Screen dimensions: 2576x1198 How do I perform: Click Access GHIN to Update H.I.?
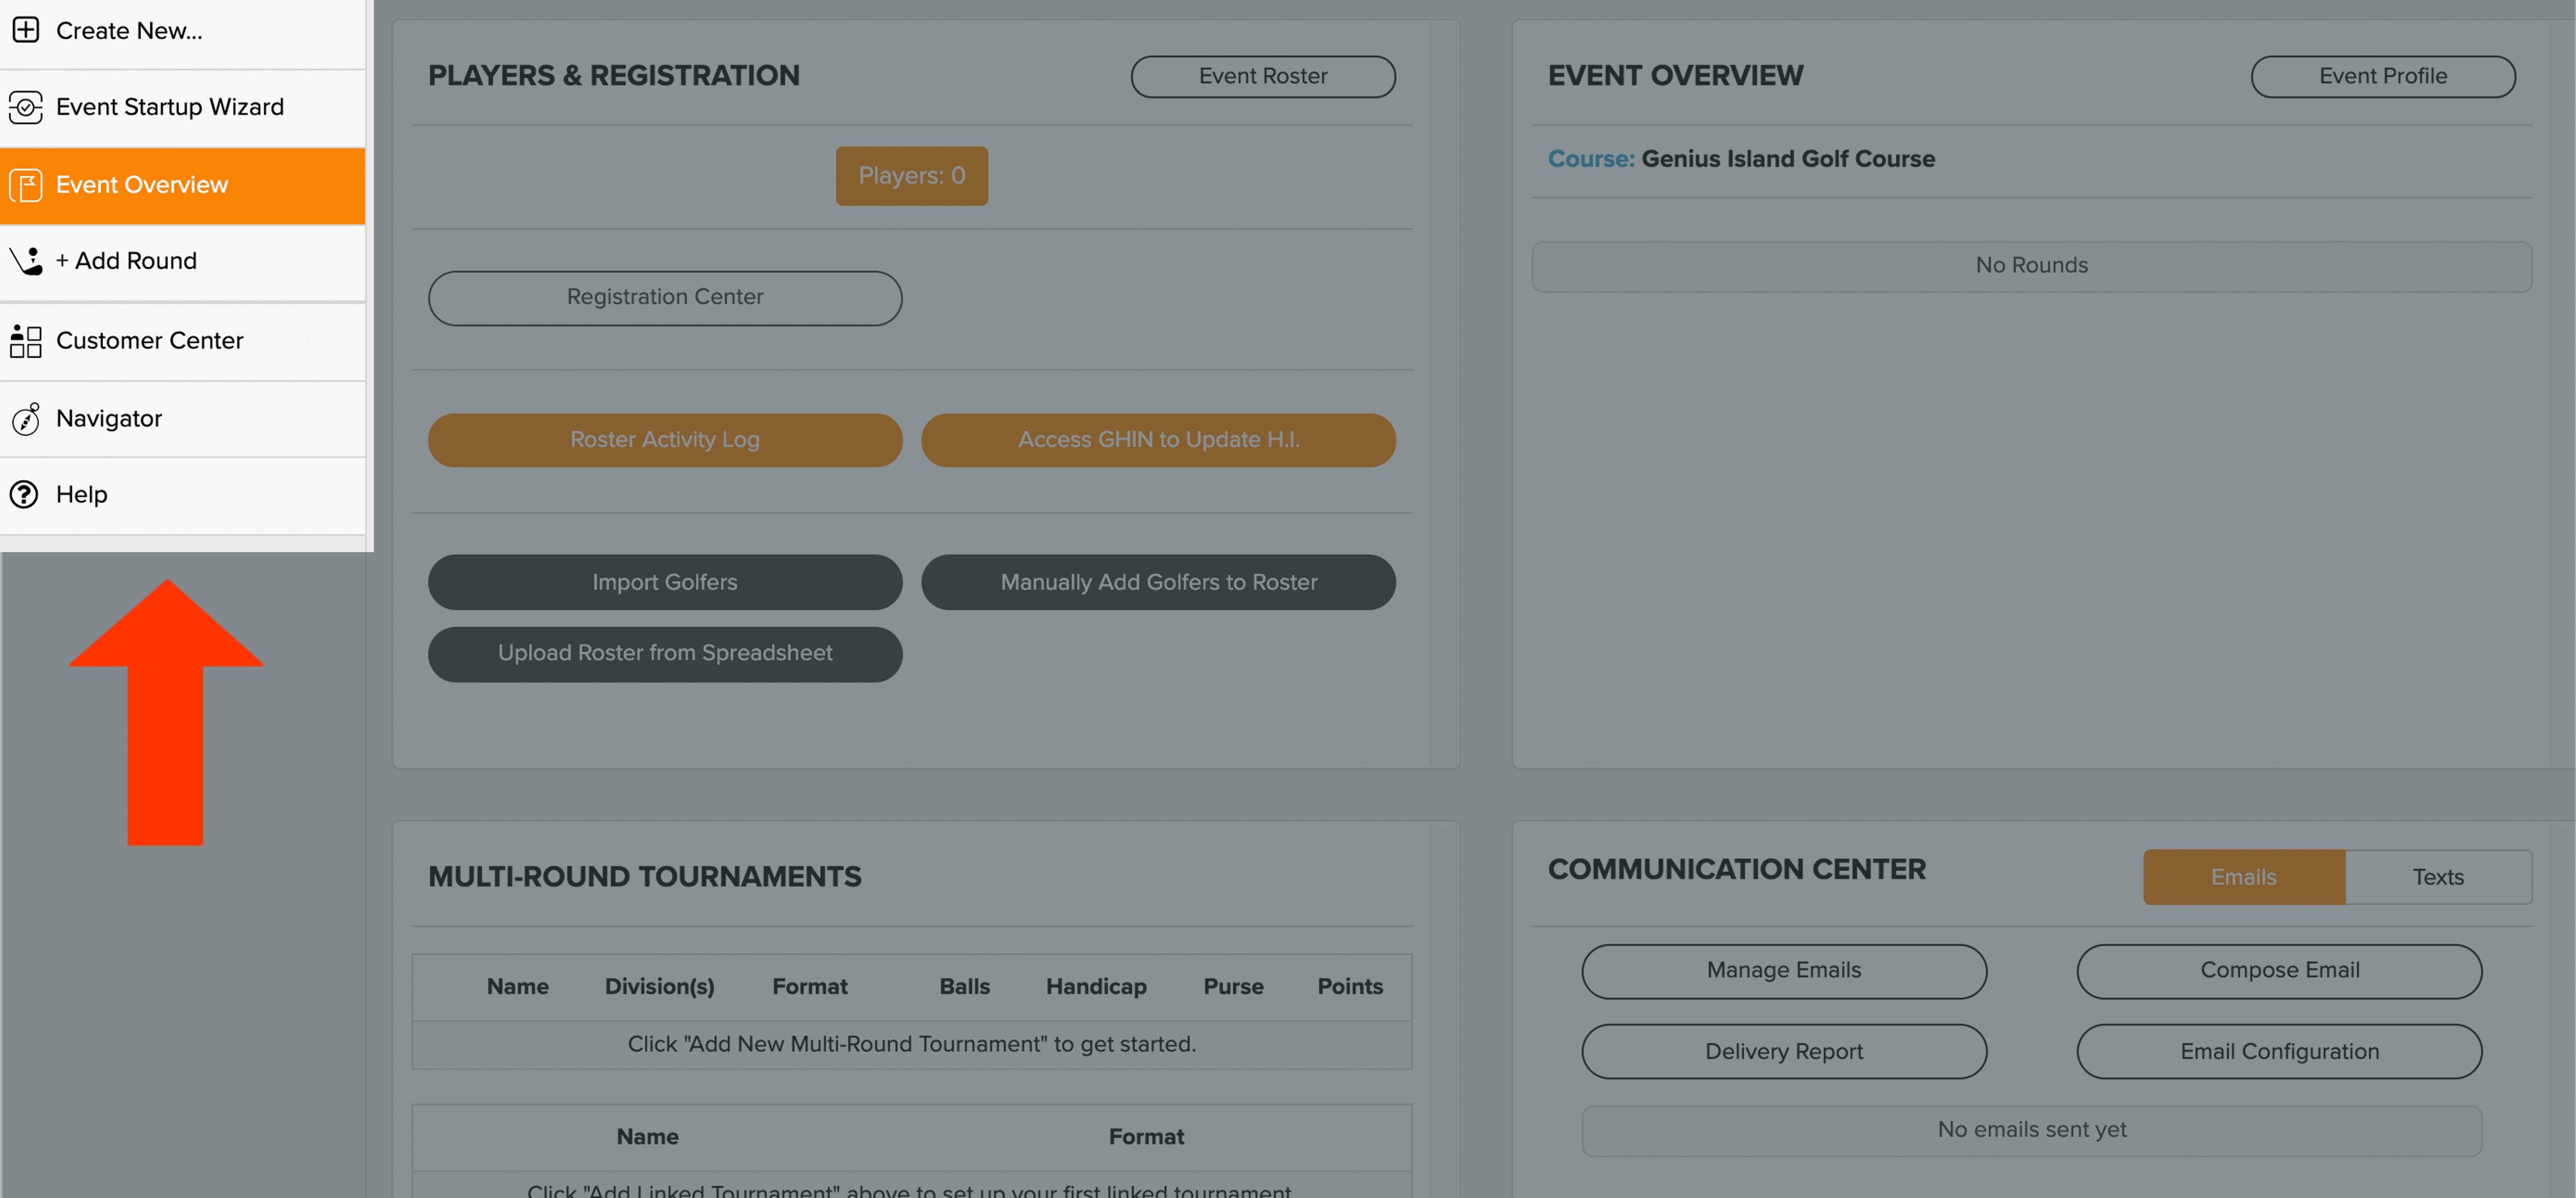1158,440
